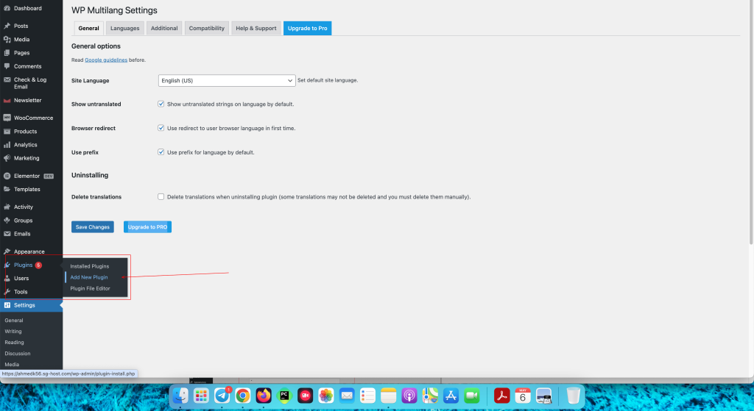Click the Posts pin icon
The image size is (754, 411).
click(x=7, y=26)
